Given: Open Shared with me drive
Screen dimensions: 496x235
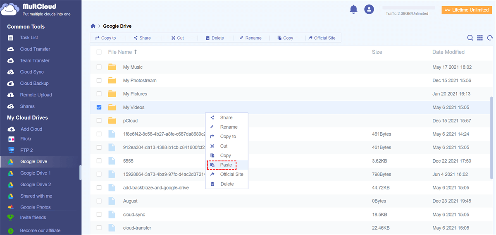Looking at the screenshot, I should [x=36, y=196].
